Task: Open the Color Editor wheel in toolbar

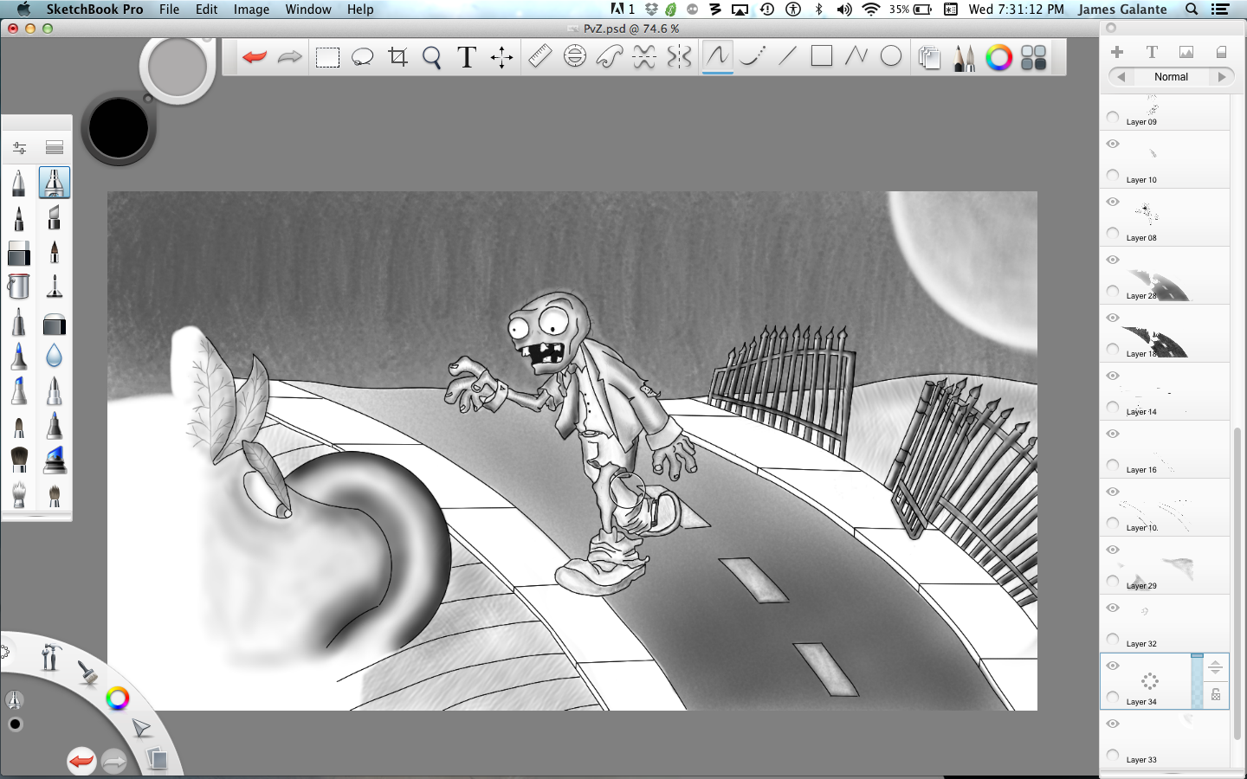Action: (x=998, y=58)
